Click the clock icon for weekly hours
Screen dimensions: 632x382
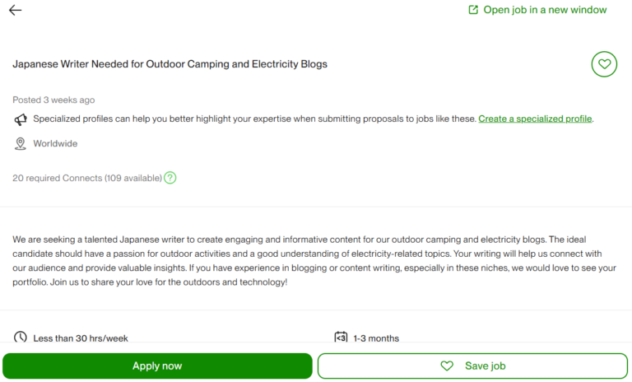[21, 338]
